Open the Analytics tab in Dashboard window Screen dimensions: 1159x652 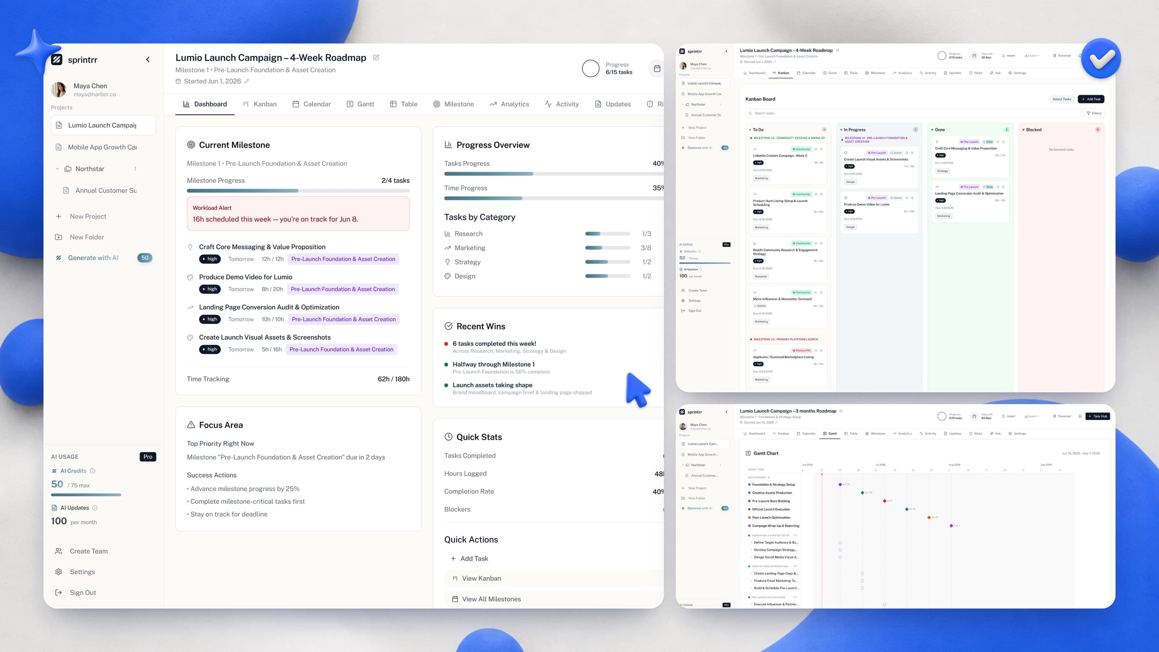tap(509, 104)
